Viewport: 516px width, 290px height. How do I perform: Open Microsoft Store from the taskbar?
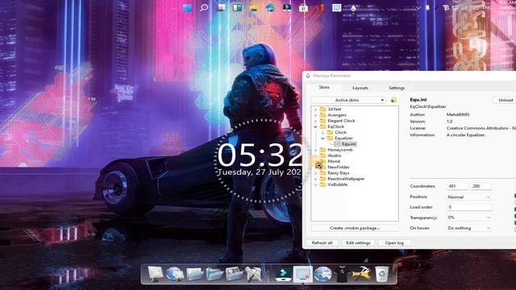tap(303, 7)
